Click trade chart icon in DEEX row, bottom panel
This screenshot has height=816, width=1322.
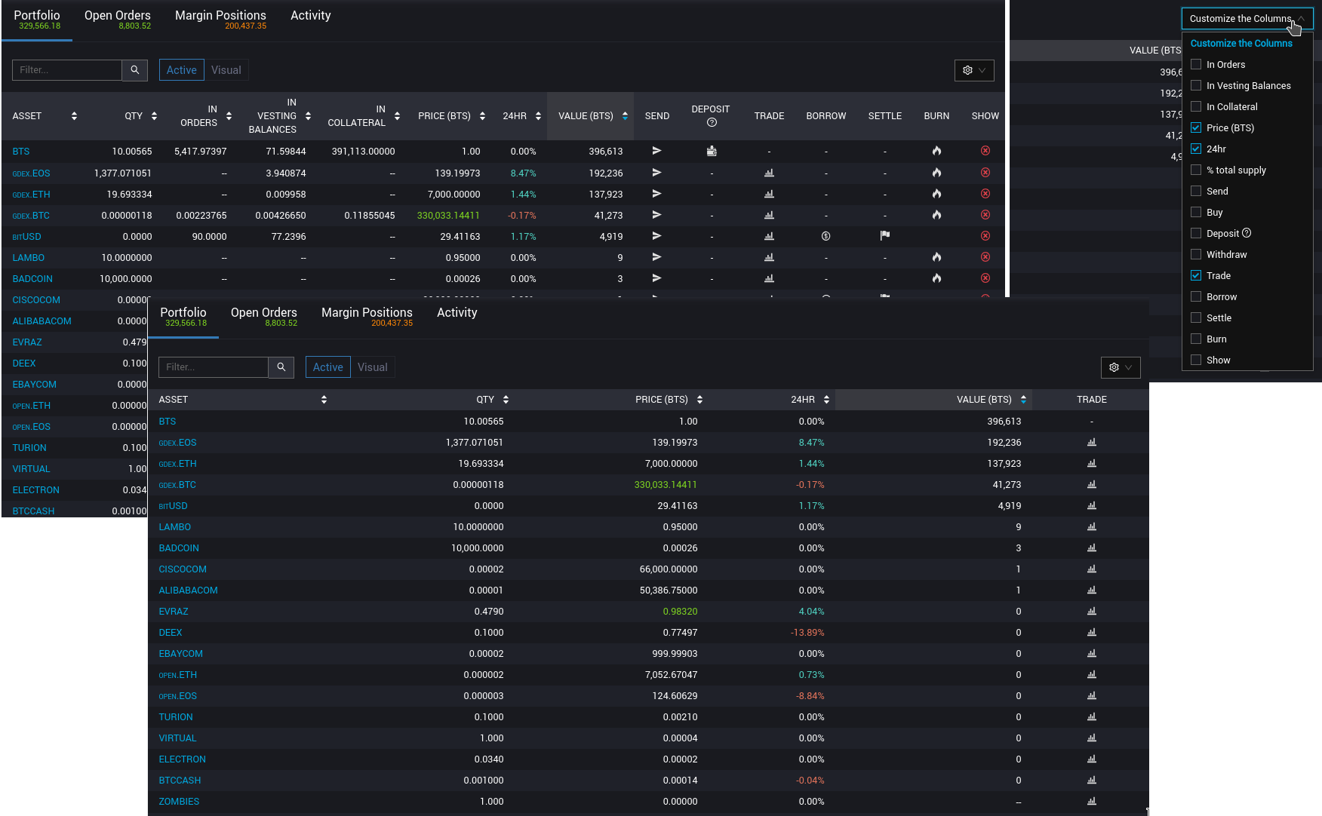click(x=1092, y=633)
